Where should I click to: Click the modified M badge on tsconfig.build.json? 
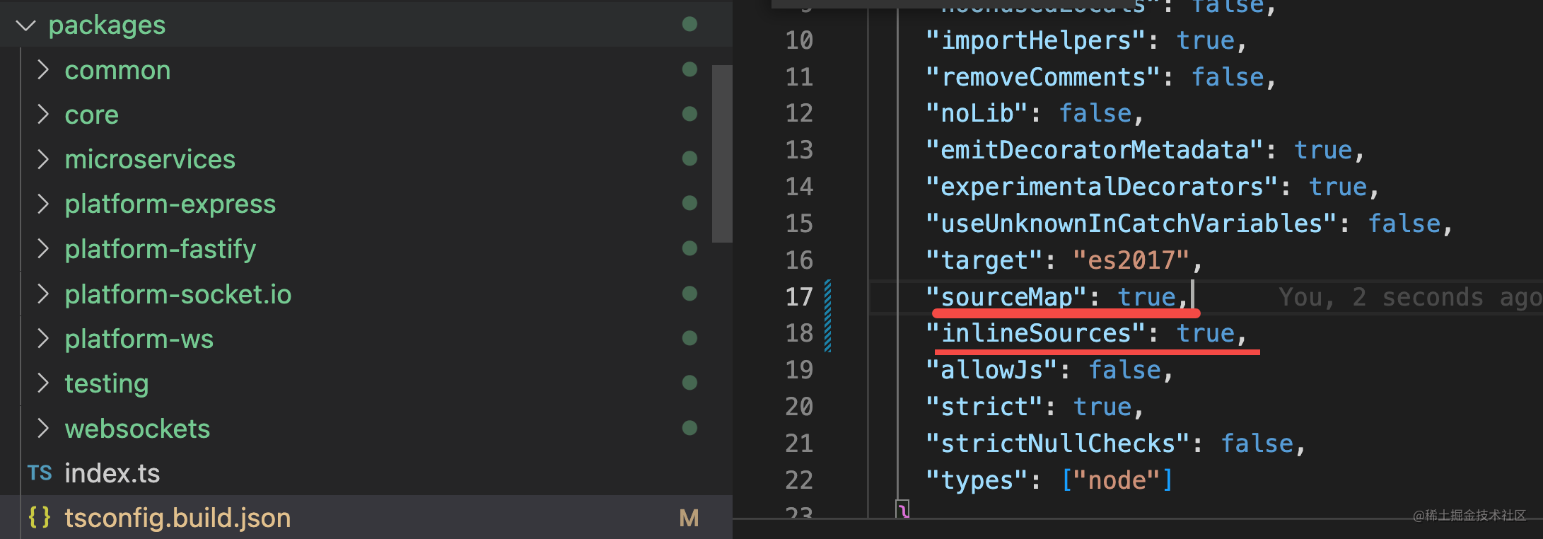[x=689, y=518]
